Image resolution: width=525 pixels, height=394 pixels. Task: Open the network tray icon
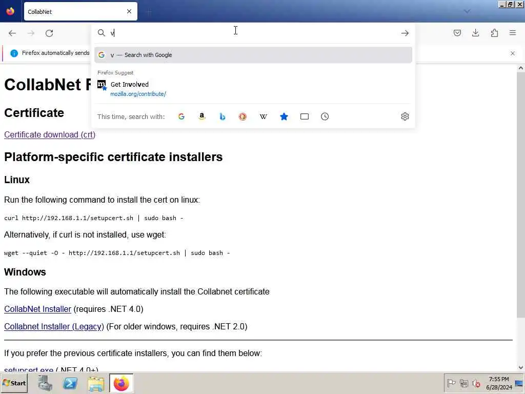pos(463,383)
